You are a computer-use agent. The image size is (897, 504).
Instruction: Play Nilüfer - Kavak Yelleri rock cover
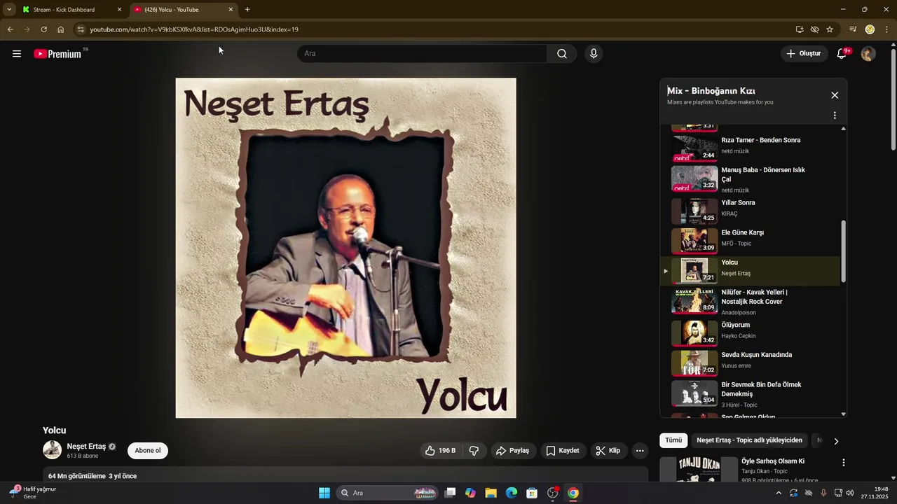750,302
